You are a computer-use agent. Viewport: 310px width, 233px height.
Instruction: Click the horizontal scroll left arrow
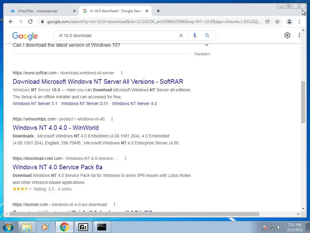(7, 214)
